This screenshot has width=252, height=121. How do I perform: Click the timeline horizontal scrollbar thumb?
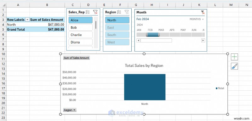coord(156,41)
